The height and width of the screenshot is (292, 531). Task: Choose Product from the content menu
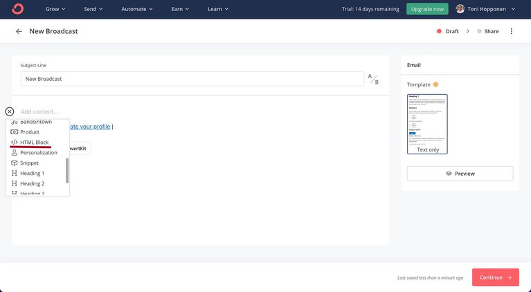pyautogui.click(x=37, y=132)
